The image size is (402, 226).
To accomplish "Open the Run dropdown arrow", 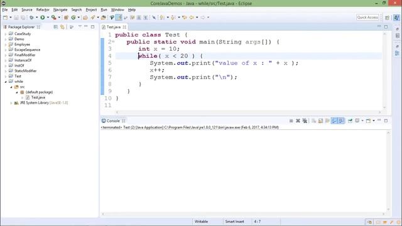I will pos(48,18).
